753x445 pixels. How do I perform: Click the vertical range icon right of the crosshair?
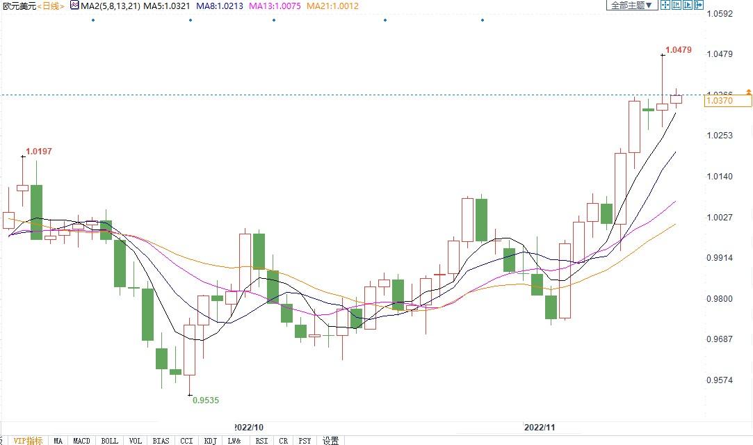click(x=677, y=5)
